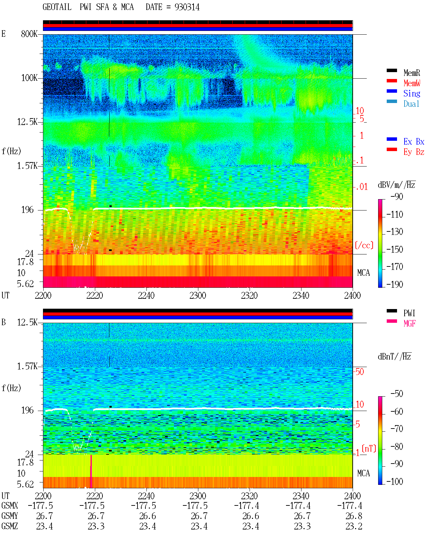Screen dimensions: 440x547
Task: Click the light blue Dual legend swatch
Action: tap(392, 101)
